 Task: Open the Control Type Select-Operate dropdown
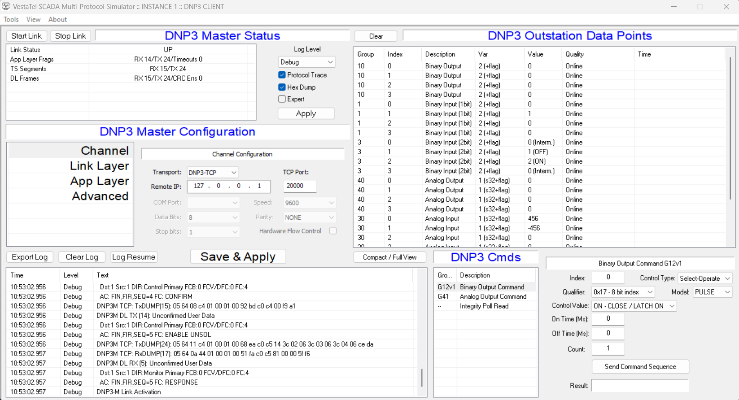(704, 278)
